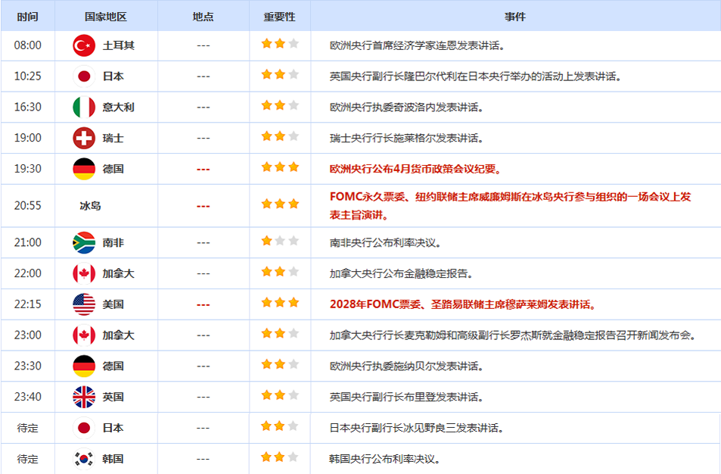Open event 欧洲央行执委施纳贝尔发表讲话

coord(406,366)
